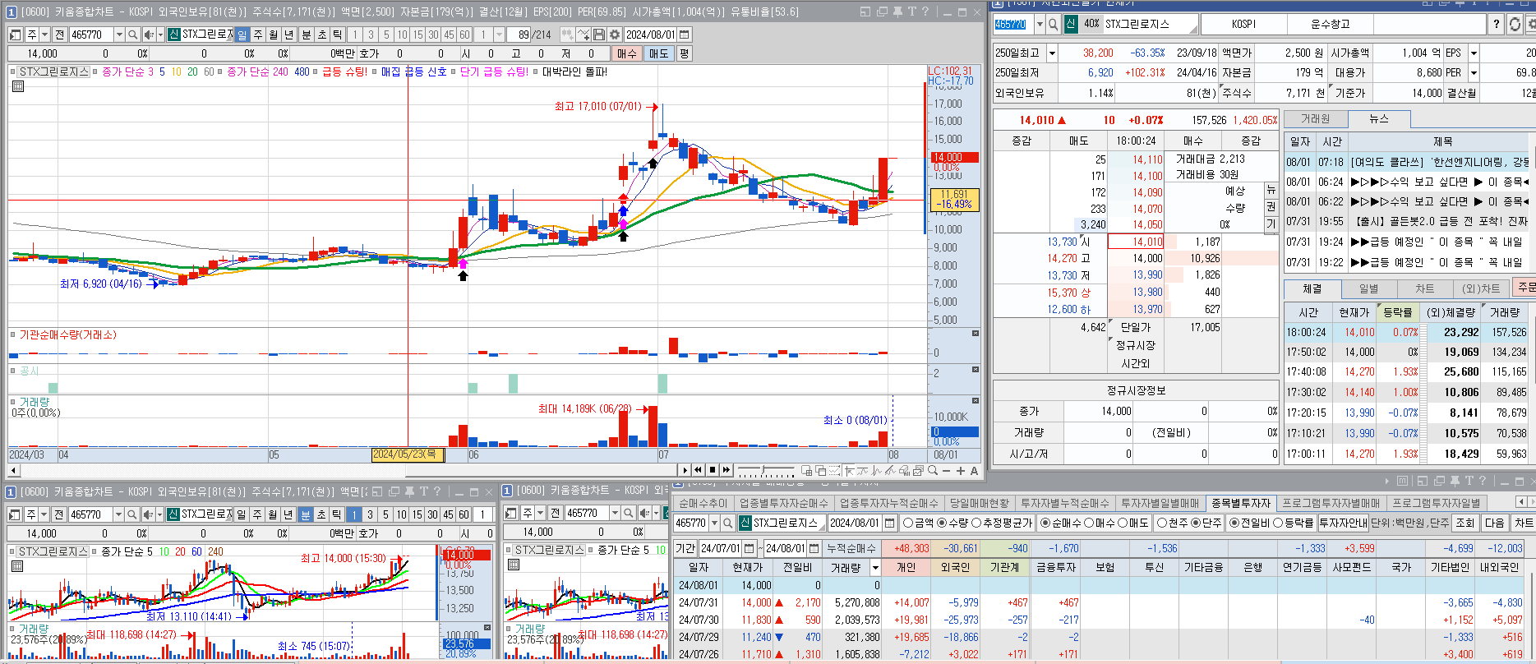1536x664 pixels.
Task: Open stock code dropdown in quote panel
Action: 1040,24
